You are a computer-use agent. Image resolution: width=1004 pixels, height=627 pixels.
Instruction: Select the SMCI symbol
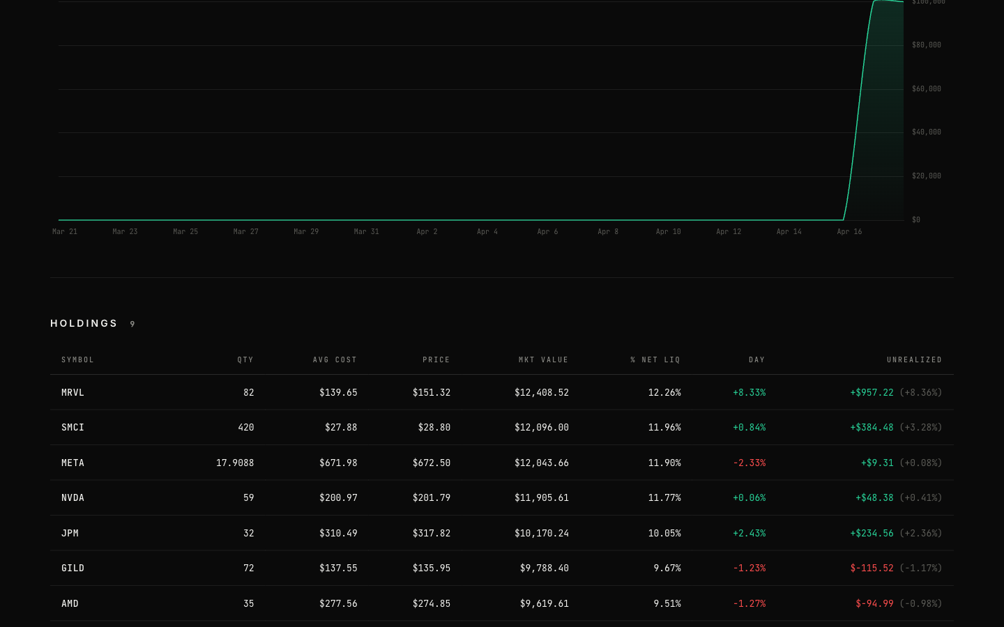click(73, 428)
